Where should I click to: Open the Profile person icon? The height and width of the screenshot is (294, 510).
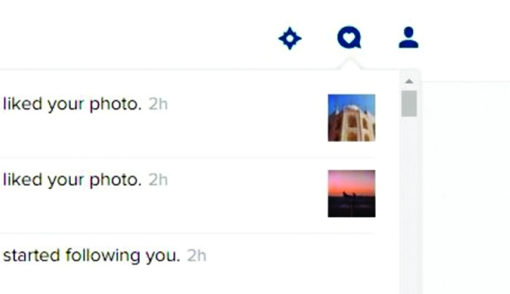[409, 38]
